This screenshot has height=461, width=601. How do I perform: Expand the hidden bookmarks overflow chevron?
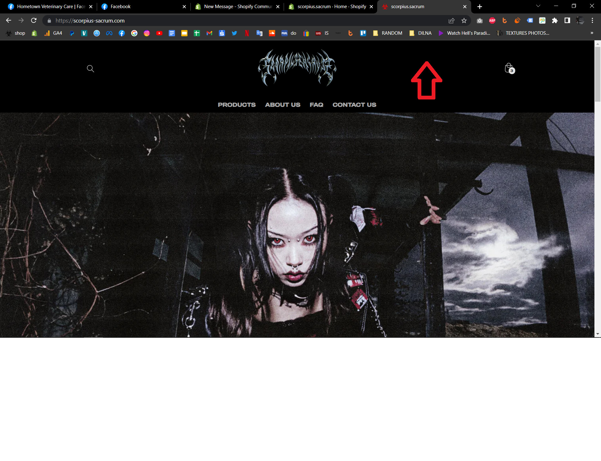(592, 33)
